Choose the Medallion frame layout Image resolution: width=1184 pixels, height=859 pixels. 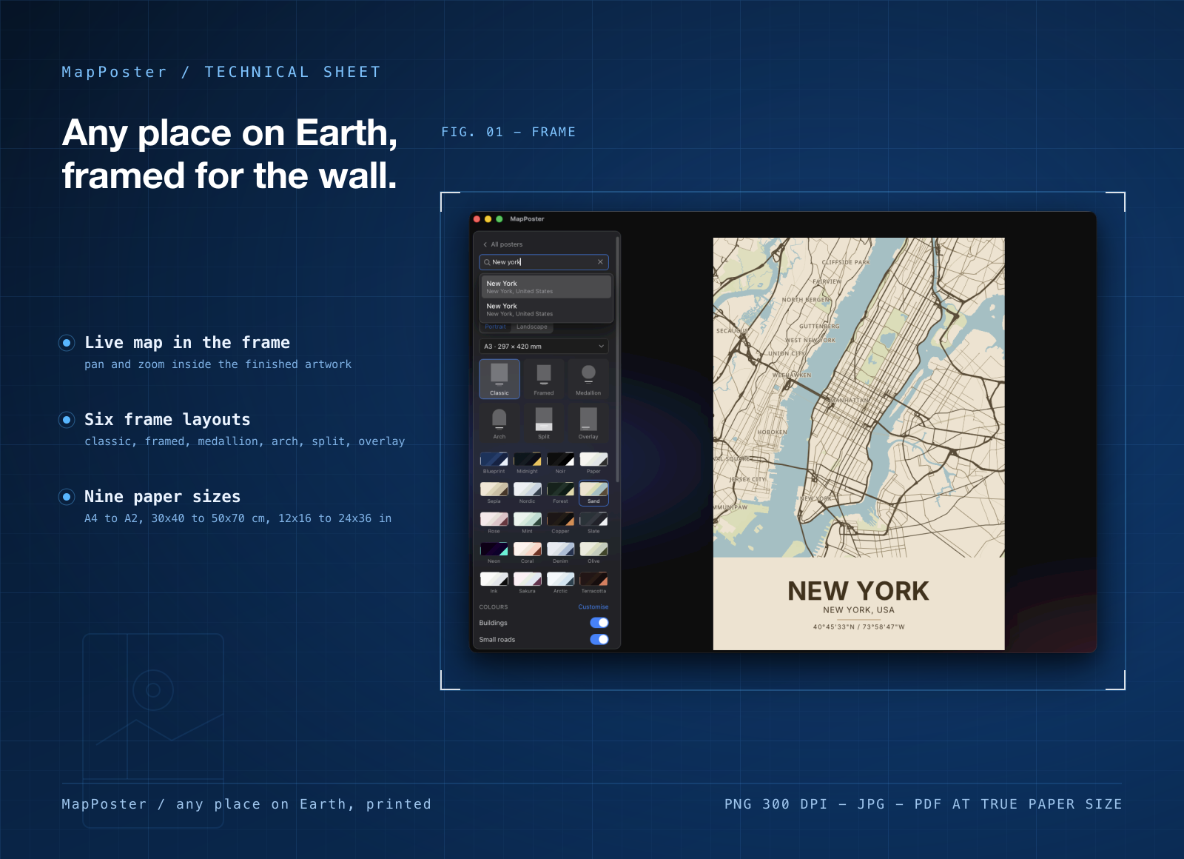[588, 378]
